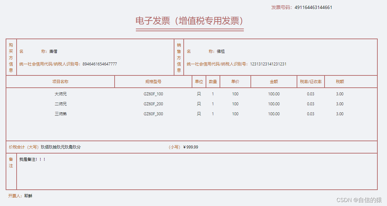Click buyer's 统一社会信用代码/纳税人识别号 label

click(x=50, y=64)
